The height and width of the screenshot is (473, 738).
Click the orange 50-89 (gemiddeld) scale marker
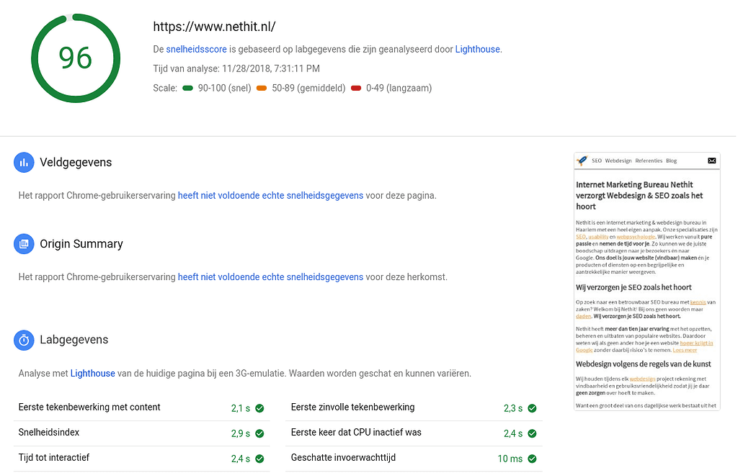coord(262,88)
